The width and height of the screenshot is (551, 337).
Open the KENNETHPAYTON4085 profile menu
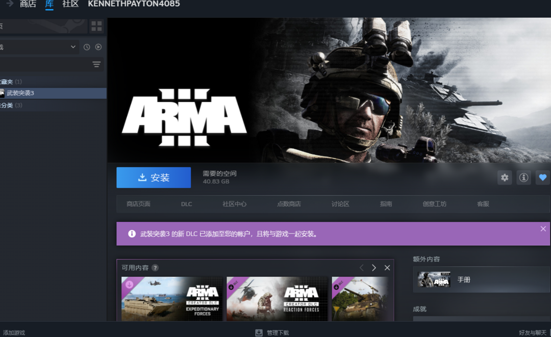point(134,4)
